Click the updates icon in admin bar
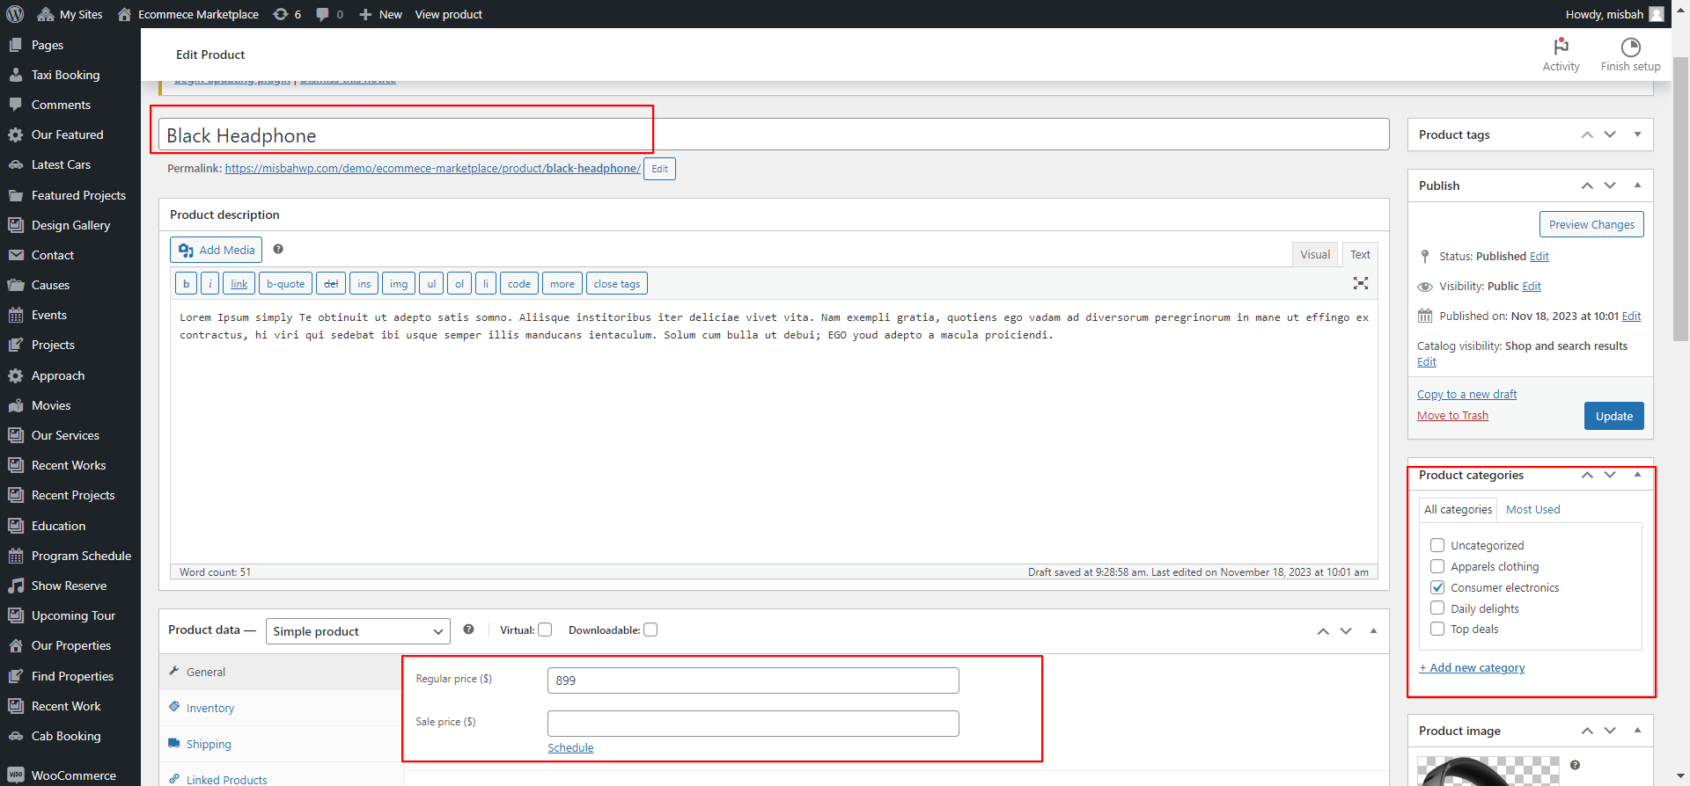The width and height of the screenshot is (1690, 786). [281, 14]
